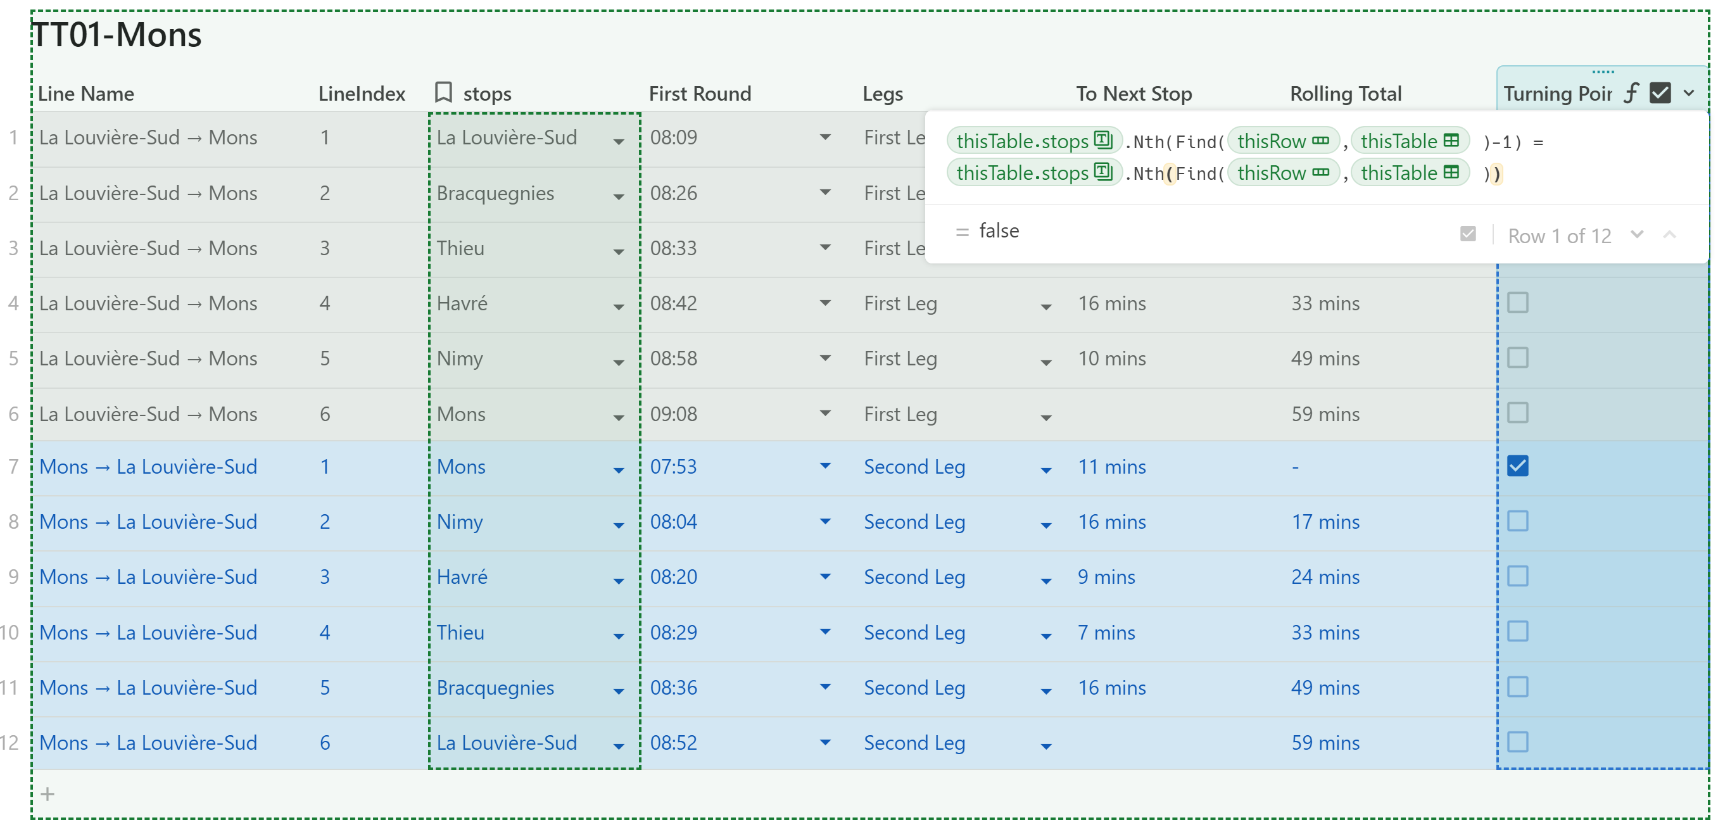Open First Round dropdown for 07:53
The width and height of the screenshot is (1718, 827).
click(x=825, y=466)
